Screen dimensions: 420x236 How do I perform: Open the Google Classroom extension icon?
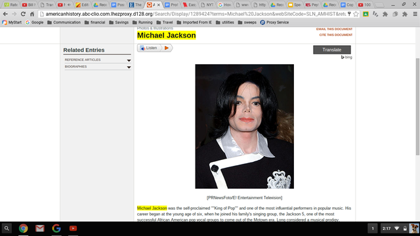point(366,14)
